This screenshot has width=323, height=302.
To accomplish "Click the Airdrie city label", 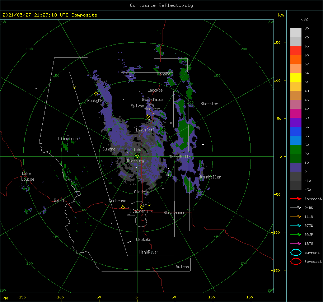I will [141, 192].
